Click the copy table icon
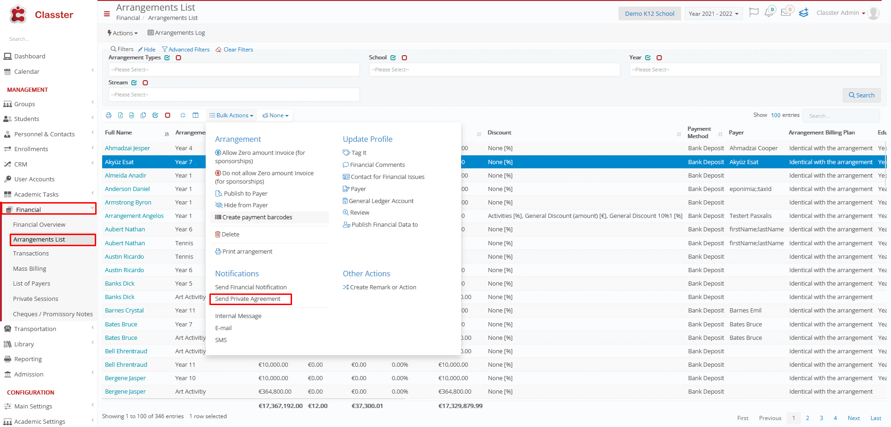 [143, 115]
